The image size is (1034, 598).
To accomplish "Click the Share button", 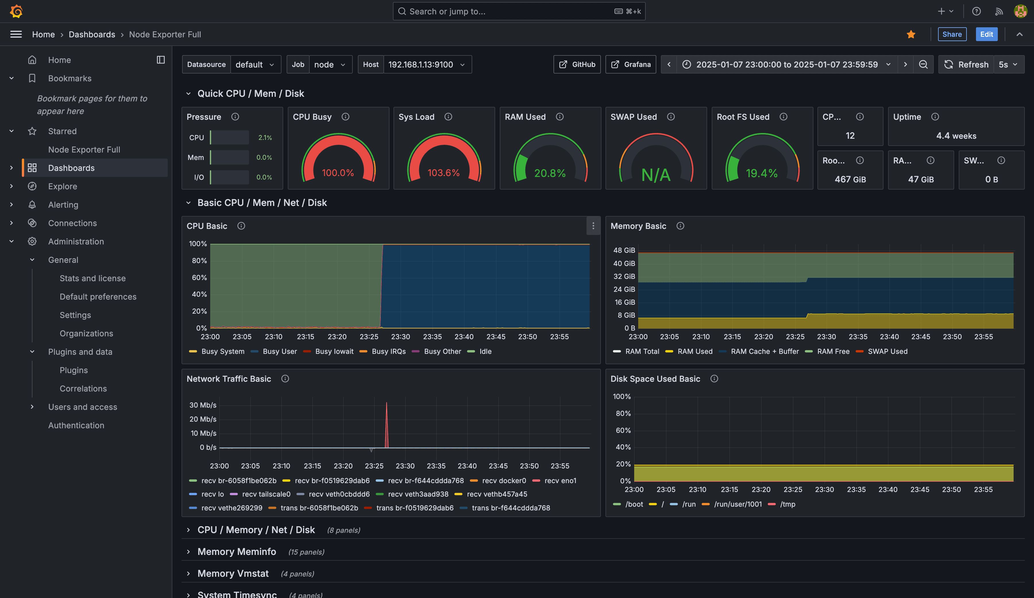I will coord(952,34).
